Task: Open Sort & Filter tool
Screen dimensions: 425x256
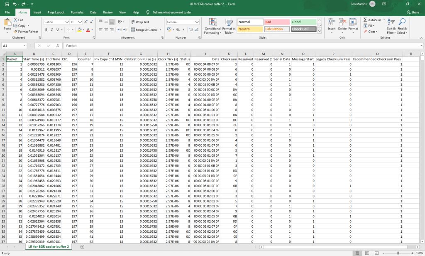Action: coord(391,26)
